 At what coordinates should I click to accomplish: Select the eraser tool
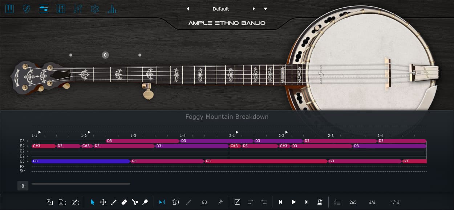coord(124,202)
